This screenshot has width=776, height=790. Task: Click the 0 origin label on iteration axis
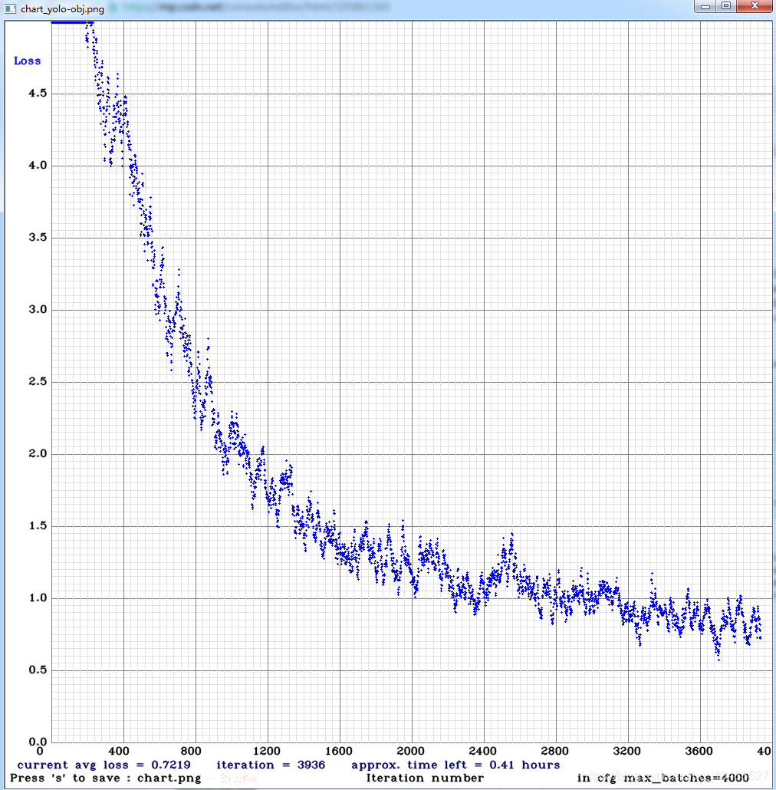40,751
